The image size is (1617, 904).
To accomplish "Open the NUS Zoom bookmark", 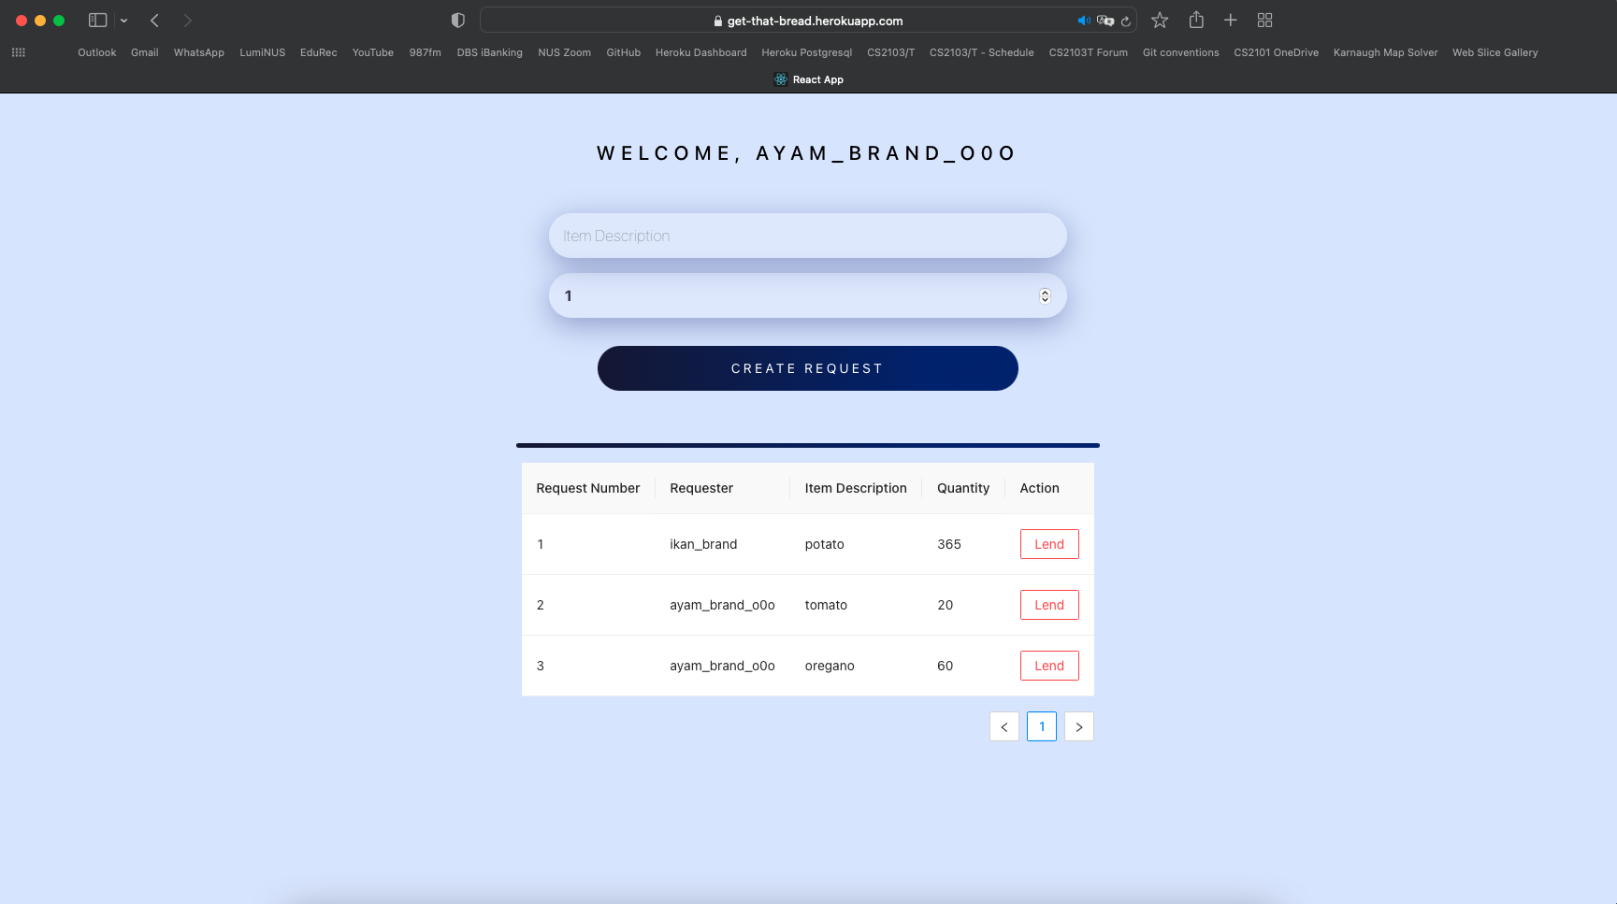I will (565, 52).
